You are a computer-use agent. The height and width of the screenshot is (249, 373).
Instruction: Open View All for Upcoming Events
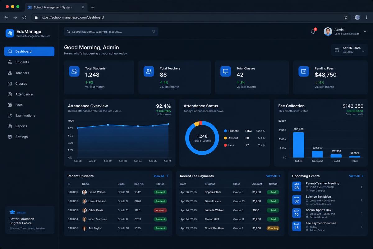[356, 176]
